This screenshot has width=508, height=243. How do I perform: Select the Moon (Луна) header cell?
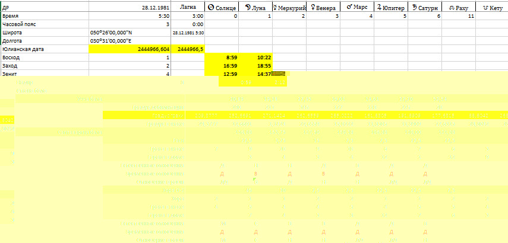(255, 7)
